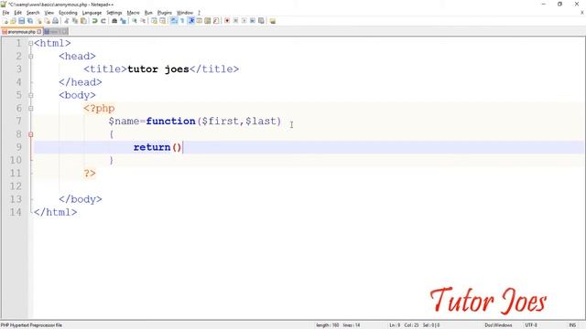586x329 pixels.
Task: Click the 'Ln : 9' position status field
Action: pyautogui.click(x=395, y=325)
